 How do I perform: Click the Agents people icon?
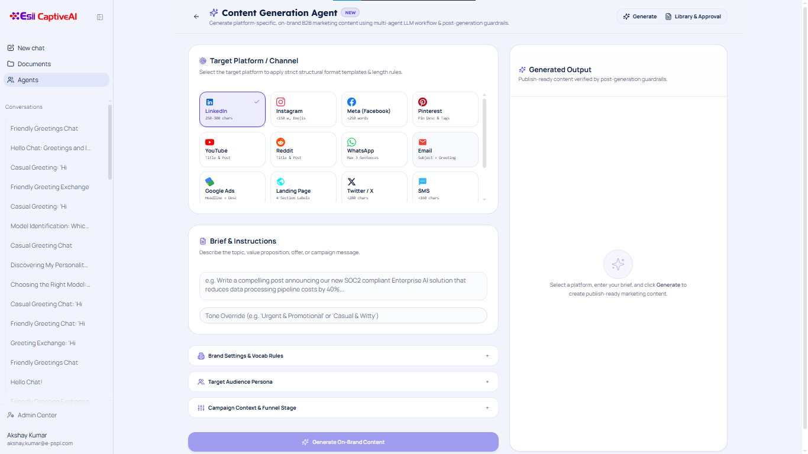coord(11,80)
